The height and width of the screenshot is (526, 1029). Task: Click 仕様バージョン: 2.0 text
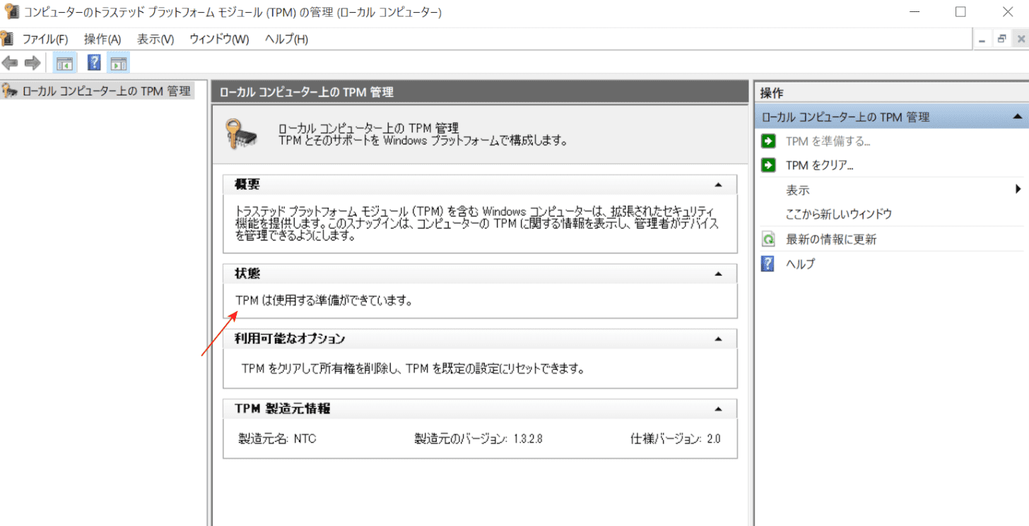(676, 438)
